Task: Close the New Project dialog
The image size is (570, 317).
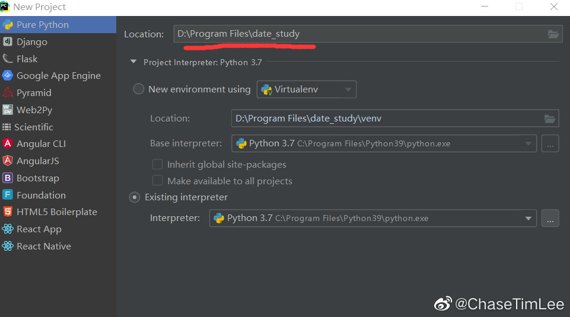Action: click(553, 7)
